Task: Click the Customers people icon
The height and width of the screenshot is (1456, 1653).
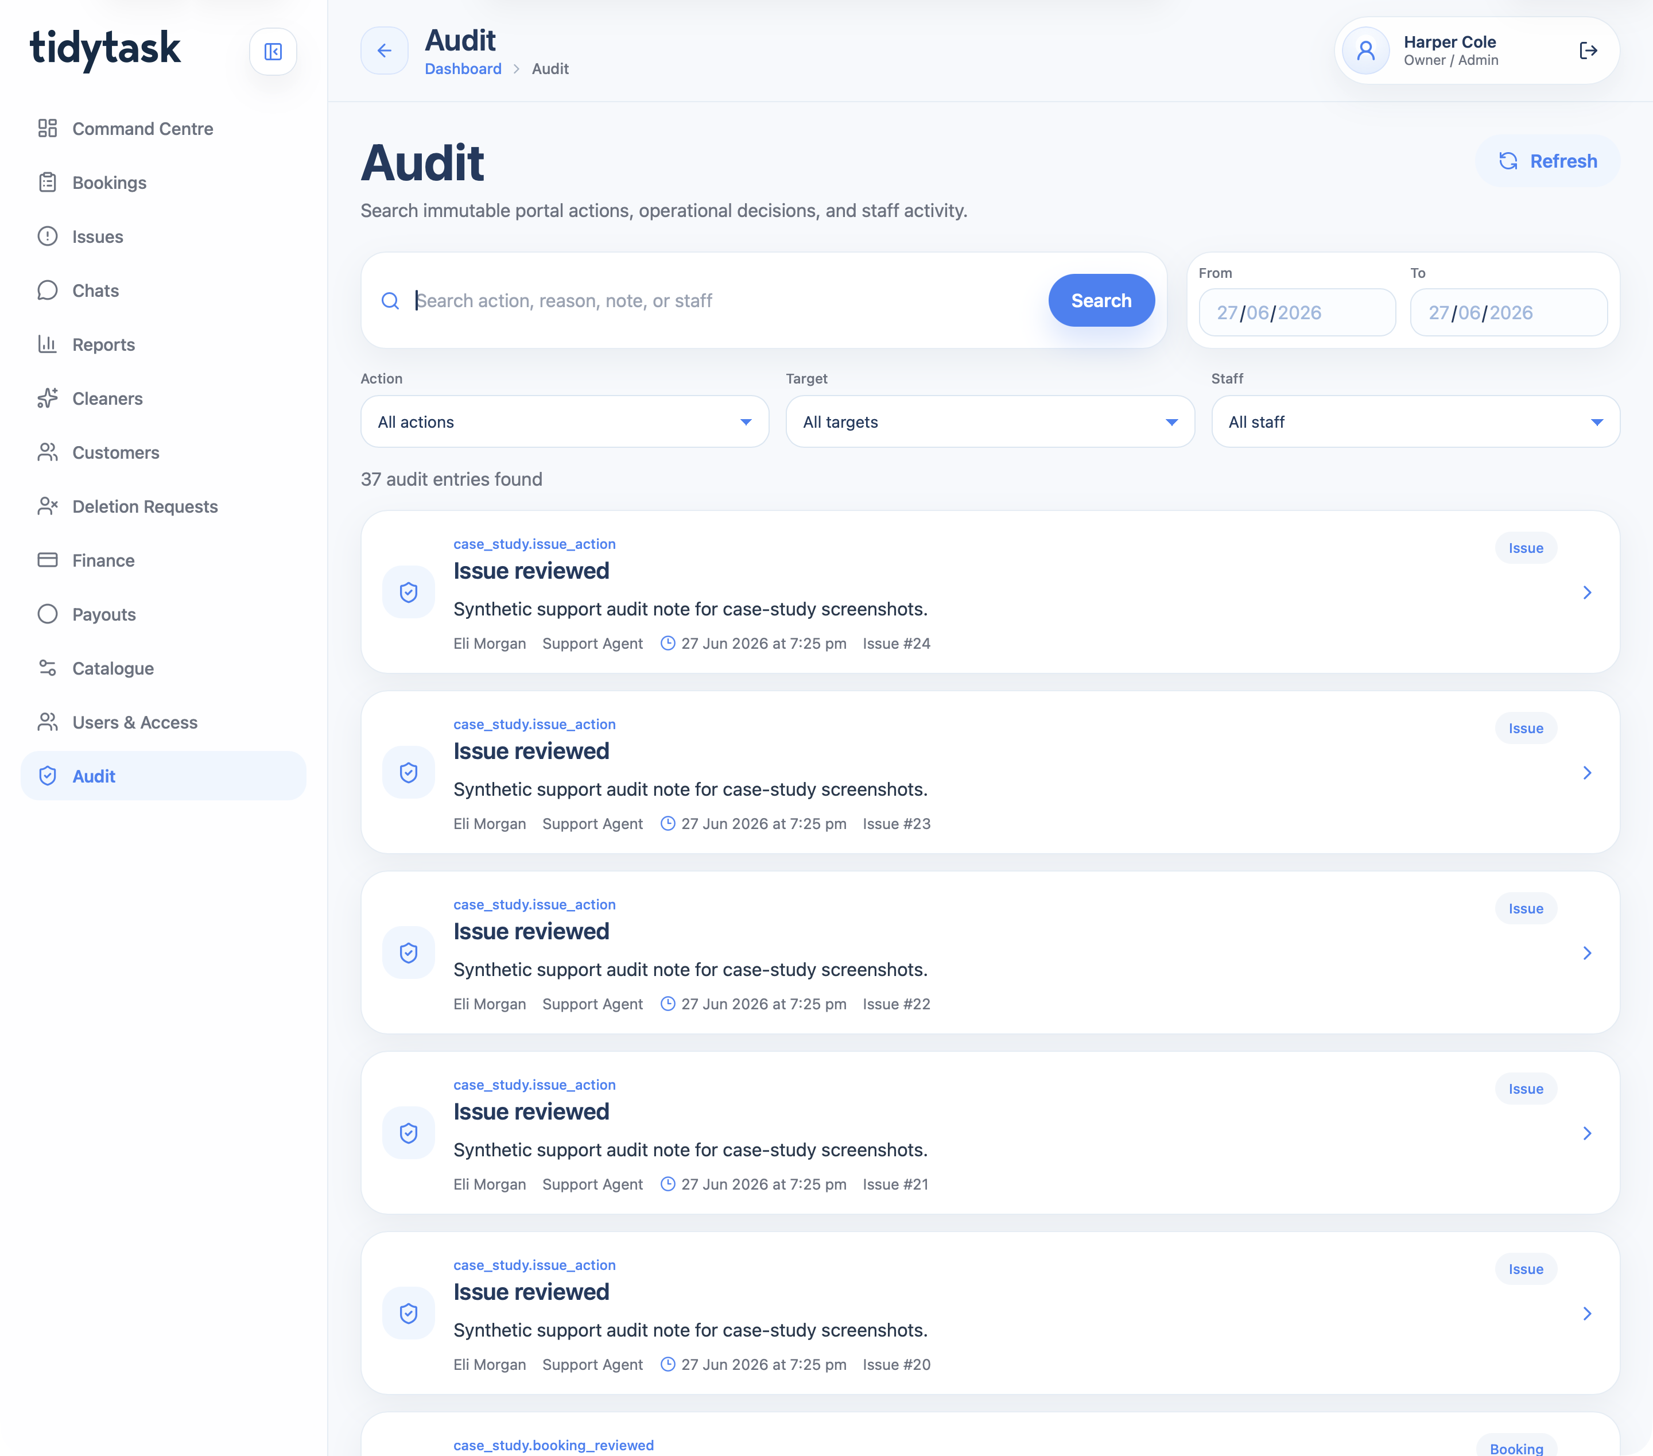Action: click(48, 452)
